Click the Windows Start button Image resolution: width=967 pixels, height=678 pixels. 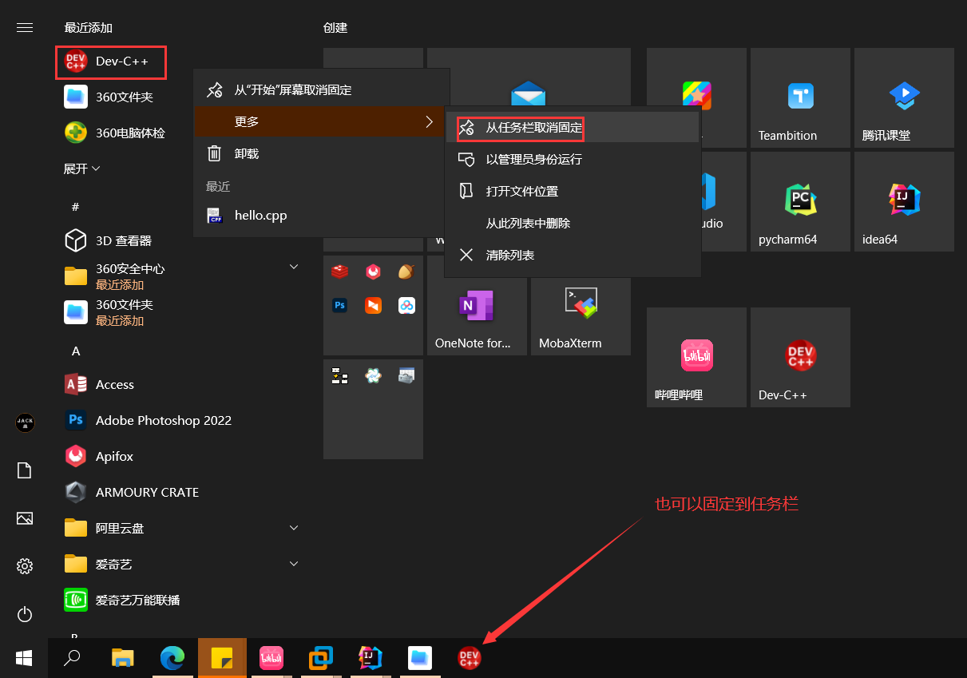pyautogui.click(x=24, y=658)
